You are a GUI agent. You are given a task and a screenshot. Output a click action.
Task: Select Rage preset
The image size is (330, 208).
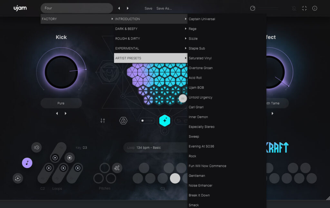[x=227, y=29]
